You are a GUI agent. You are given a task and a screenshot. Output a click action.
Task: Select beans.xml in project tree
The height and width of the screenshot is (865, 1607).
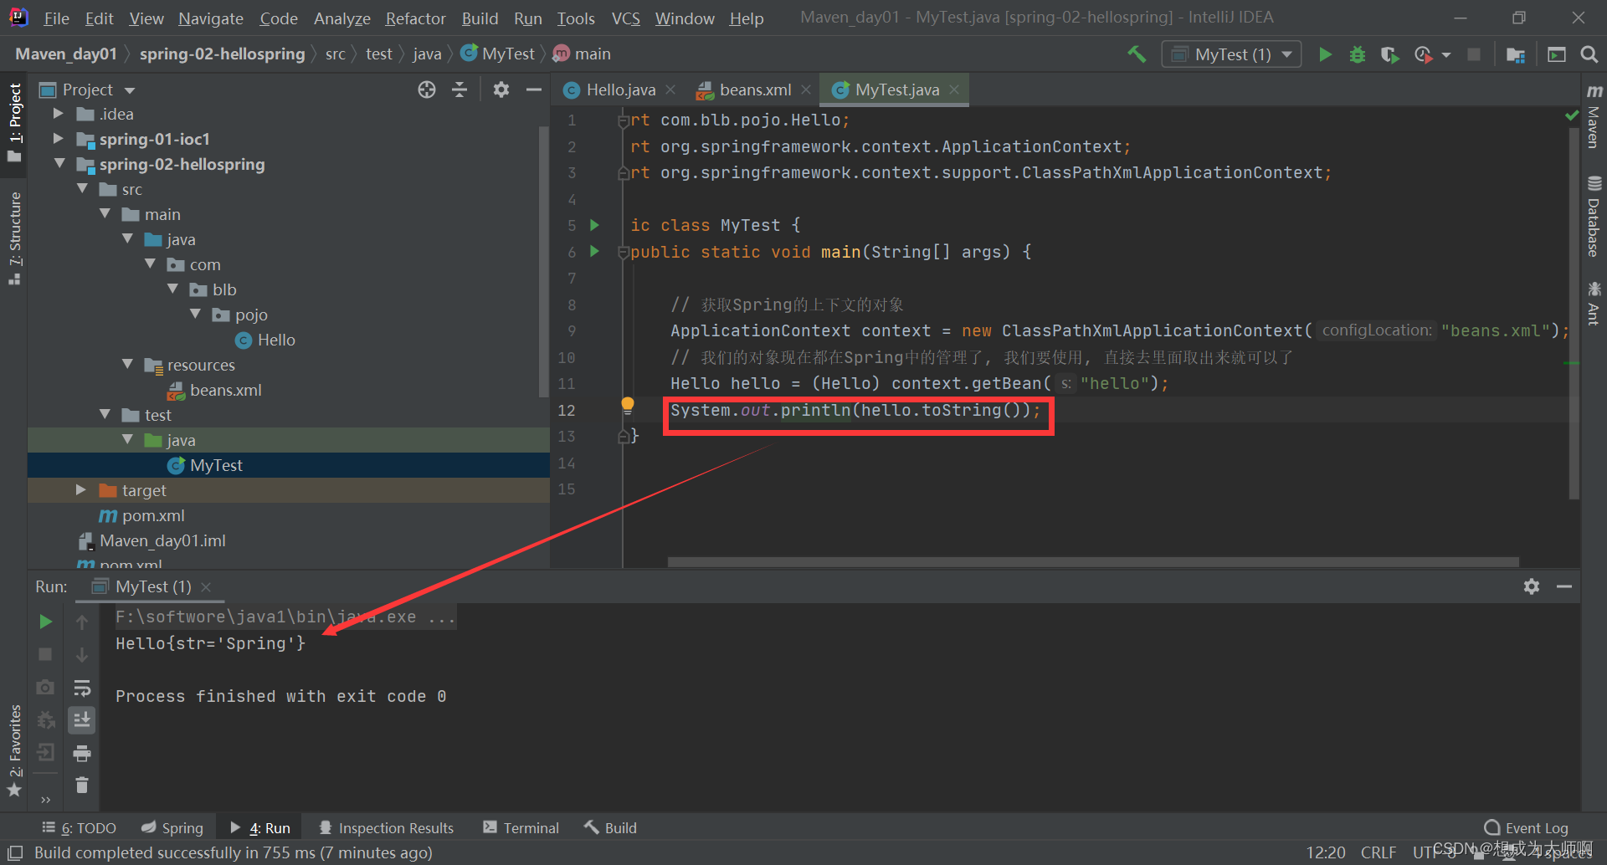click(x=214, y=390)
